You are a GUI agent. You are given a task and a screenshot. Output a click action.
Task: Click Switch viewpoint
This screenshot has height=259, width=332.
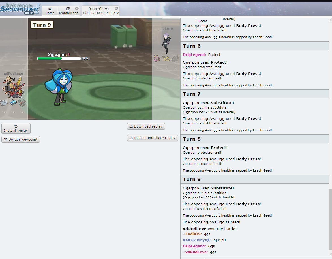(21, 139)
